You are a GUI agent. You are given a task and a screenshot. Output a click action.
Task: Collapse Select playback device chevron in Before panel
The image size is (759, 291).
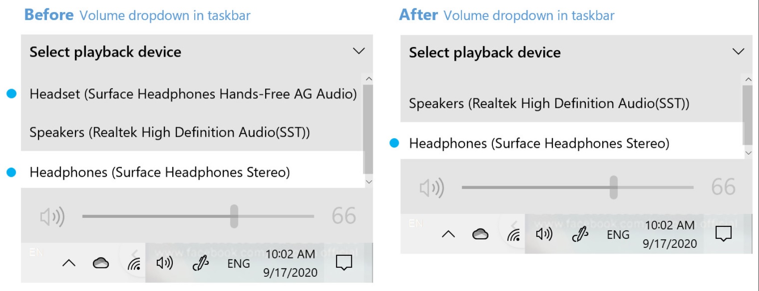pyautogui.click(x=359, y=51)
